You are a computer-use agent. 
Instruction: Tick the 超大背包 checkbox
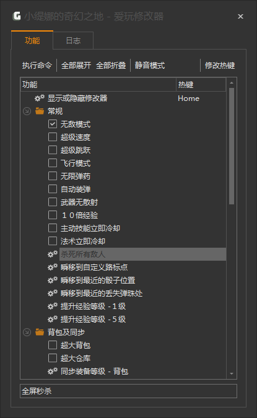tap(53, 345)
